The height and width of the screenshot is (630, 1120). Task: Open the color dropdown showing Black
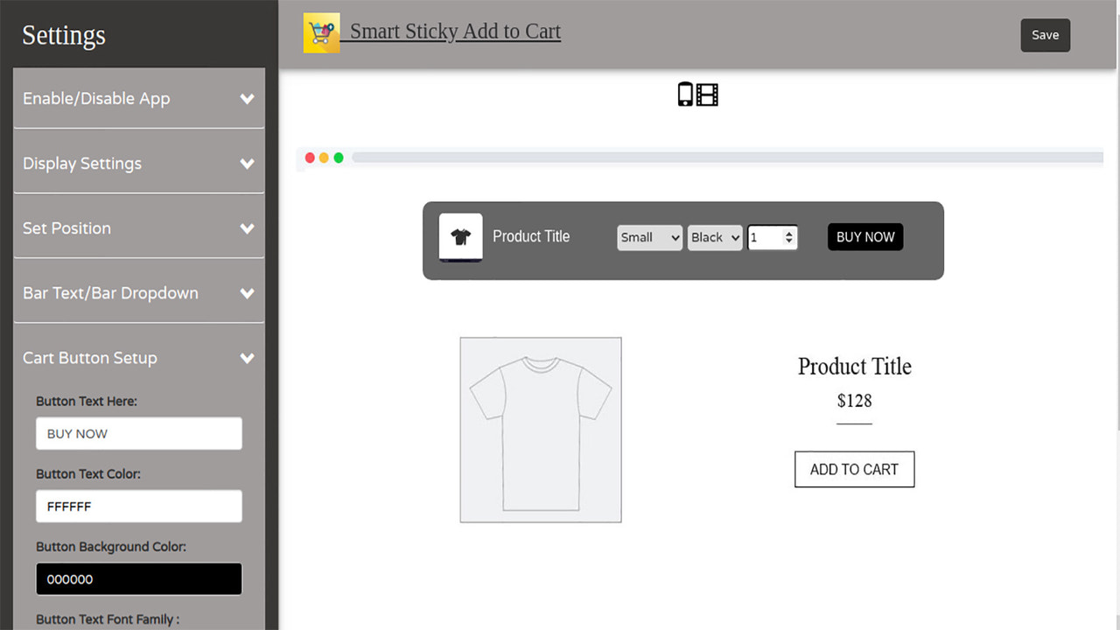714,237
